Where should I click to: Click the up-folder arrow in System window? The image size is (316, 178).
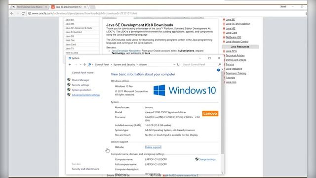[84, 65]
